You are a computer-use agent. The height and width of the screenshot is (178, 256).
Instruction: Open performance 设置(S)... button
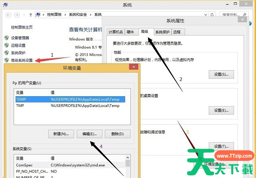click(x=221, y=74)
